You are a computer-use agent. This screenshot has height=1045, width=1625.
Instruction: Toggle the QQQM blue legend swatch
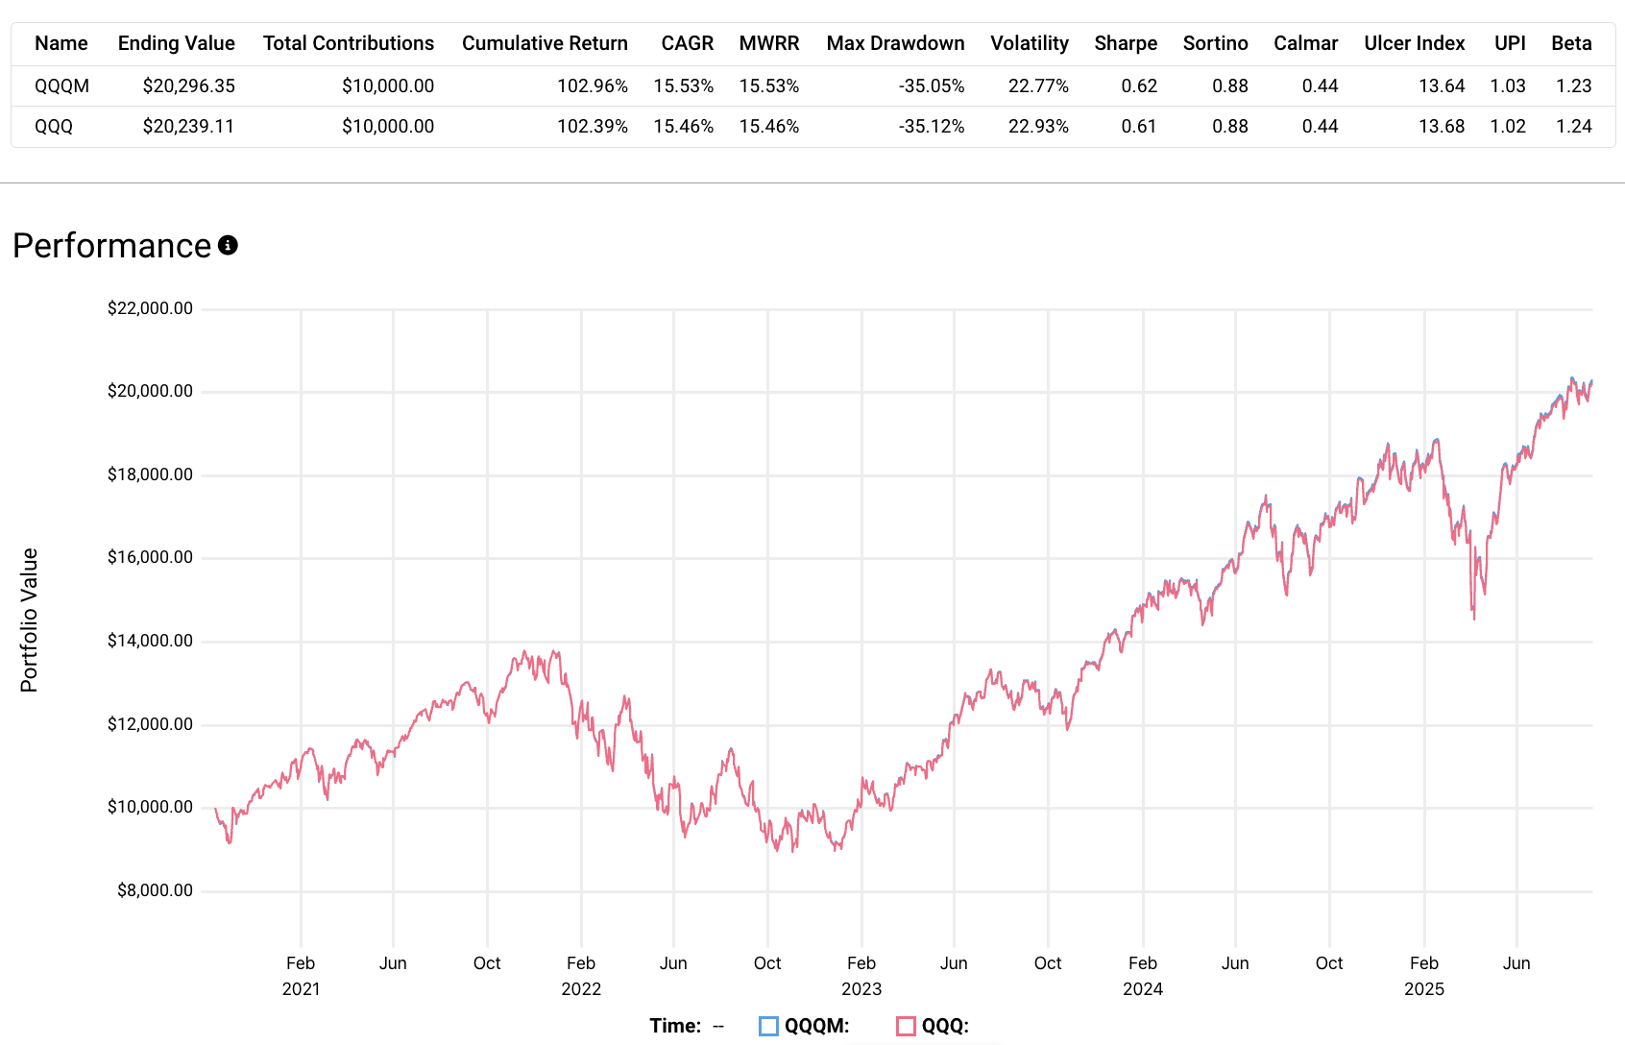click(768, 1026)
